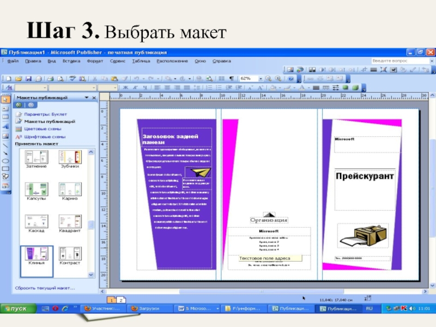Select the Picture Frame tool

point(5,136)
